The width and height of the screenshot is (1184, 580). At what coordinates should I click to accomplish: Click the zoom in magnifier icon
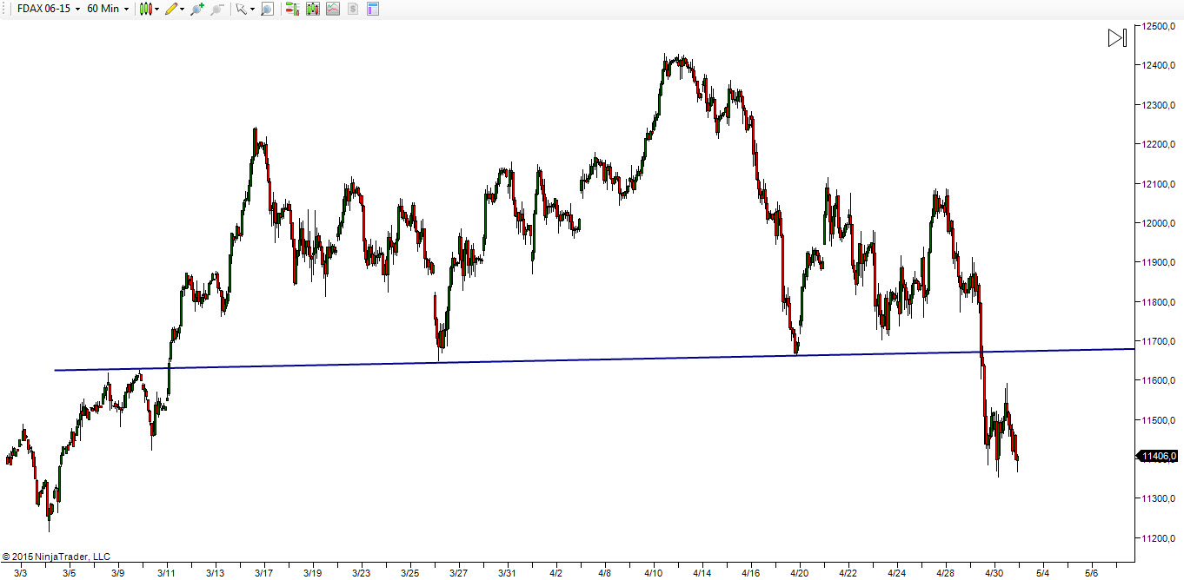pos(197,9)
